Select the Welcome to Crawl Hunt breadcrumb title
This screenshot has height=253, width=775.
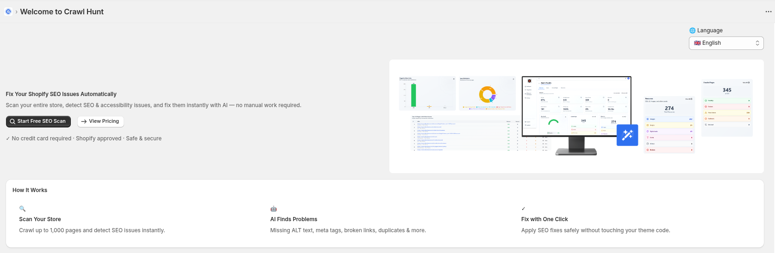pyautogui.click(x=62, y=12)
